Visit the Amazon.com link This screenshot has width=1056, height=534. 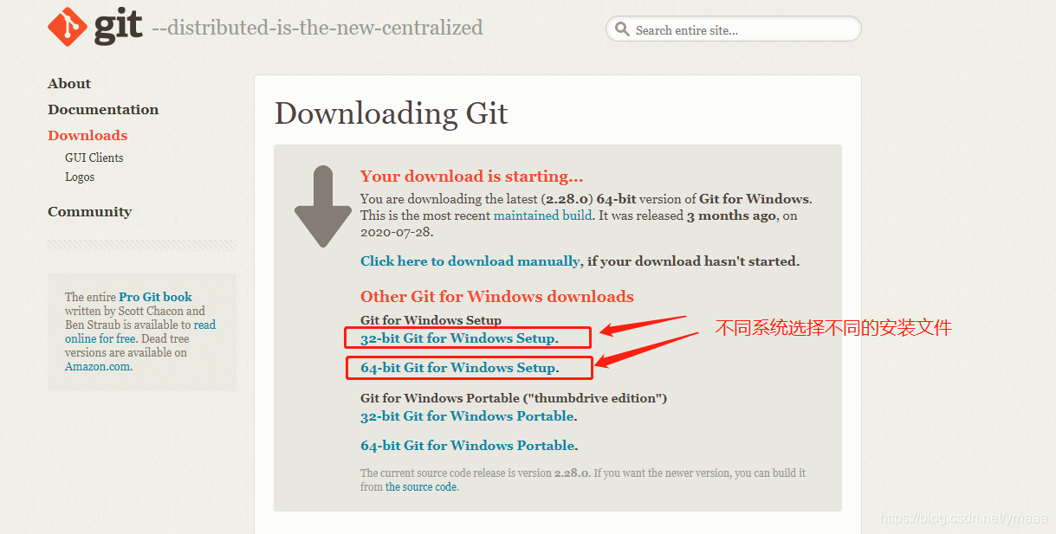(98, 366)
